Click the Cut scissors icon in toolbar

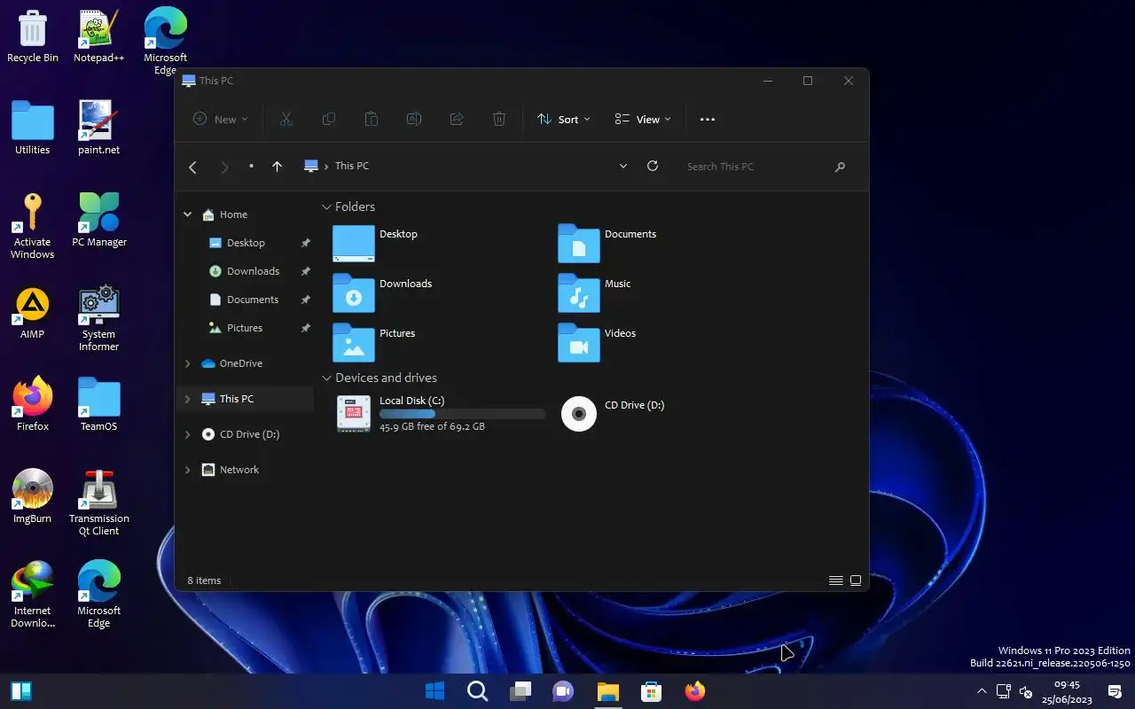[286, 119]
